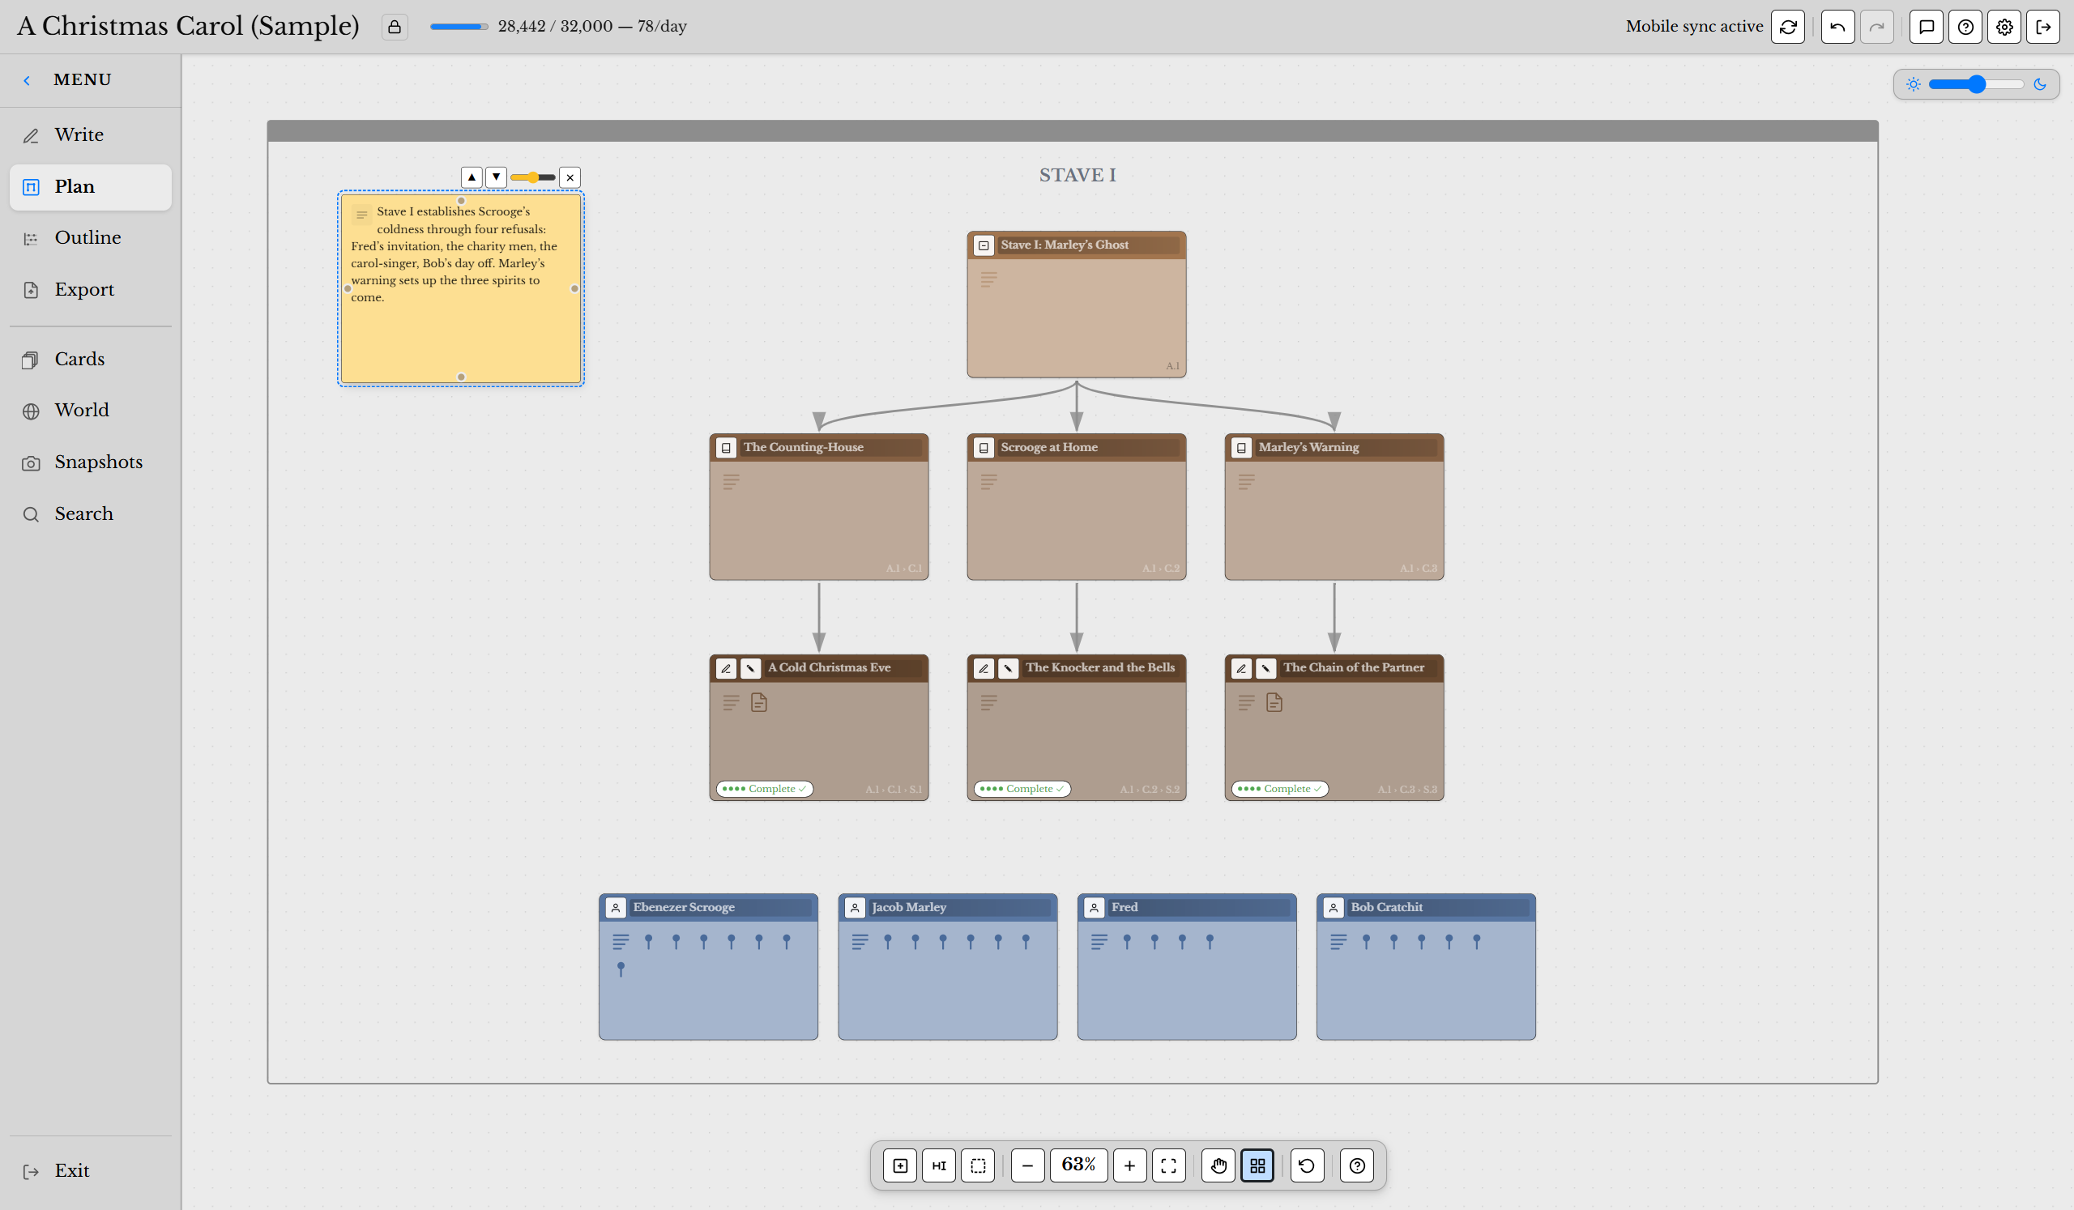Activate the dashed selection box tool

point(978,1165)
